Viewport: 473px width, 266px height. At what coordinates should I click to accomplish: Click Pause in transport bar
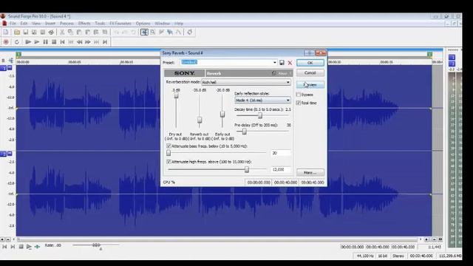tap(45, 42)
